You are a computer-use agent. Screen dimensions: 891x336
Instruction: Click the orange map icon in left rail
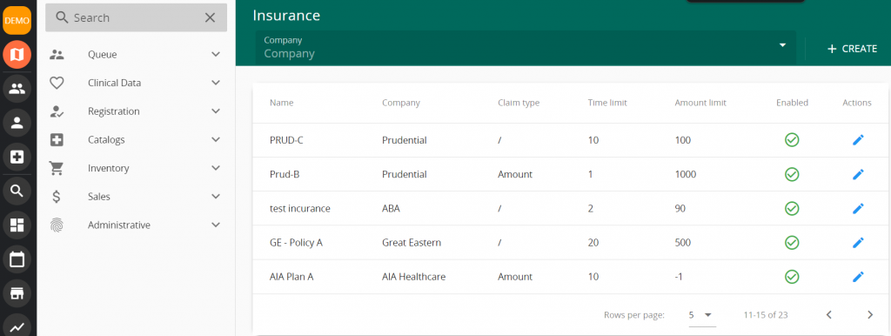[17, 55]
